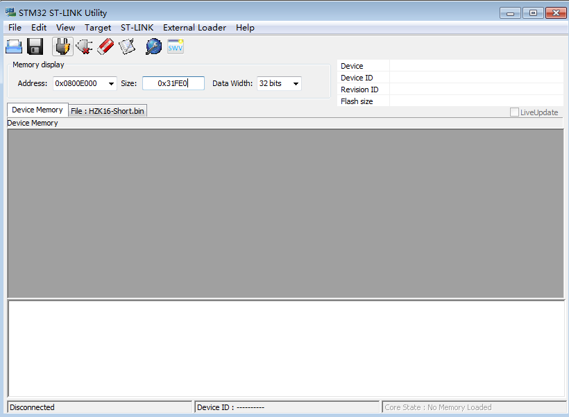Open Program and verify toolbar icon
Viewport: 569px width, 417px height.
(x=127, y=46)
